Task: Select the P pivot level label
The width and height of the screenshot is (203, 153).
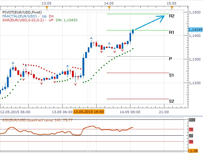Action: 170,59
